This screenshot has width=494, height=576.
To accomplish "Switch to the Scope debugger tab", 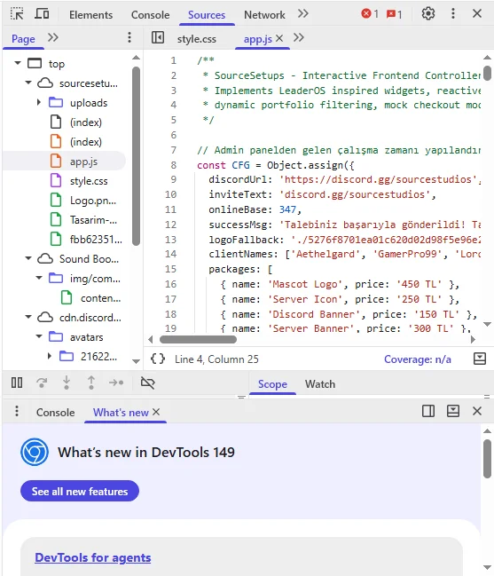I will click(x=272, y=384).
